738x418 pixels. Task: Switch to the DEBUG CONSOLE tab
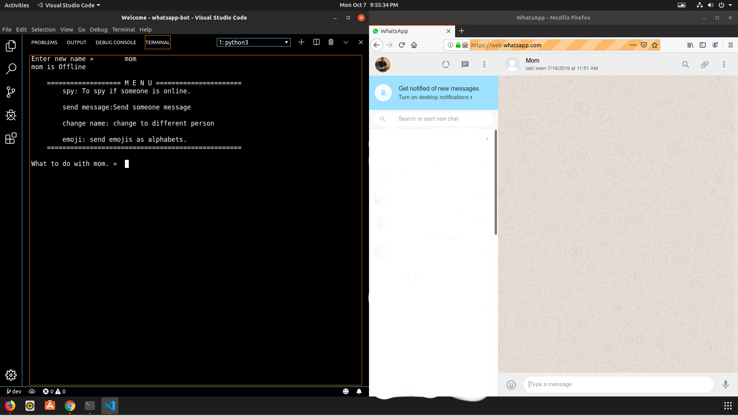tap(116, 42)
